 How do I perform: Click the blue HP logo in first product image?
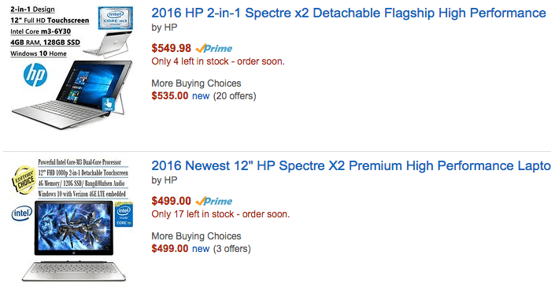point(35,75)
